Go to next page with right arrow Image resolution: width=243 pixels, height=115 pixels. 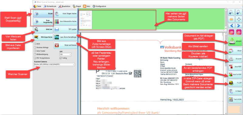(x=239, y=26)
